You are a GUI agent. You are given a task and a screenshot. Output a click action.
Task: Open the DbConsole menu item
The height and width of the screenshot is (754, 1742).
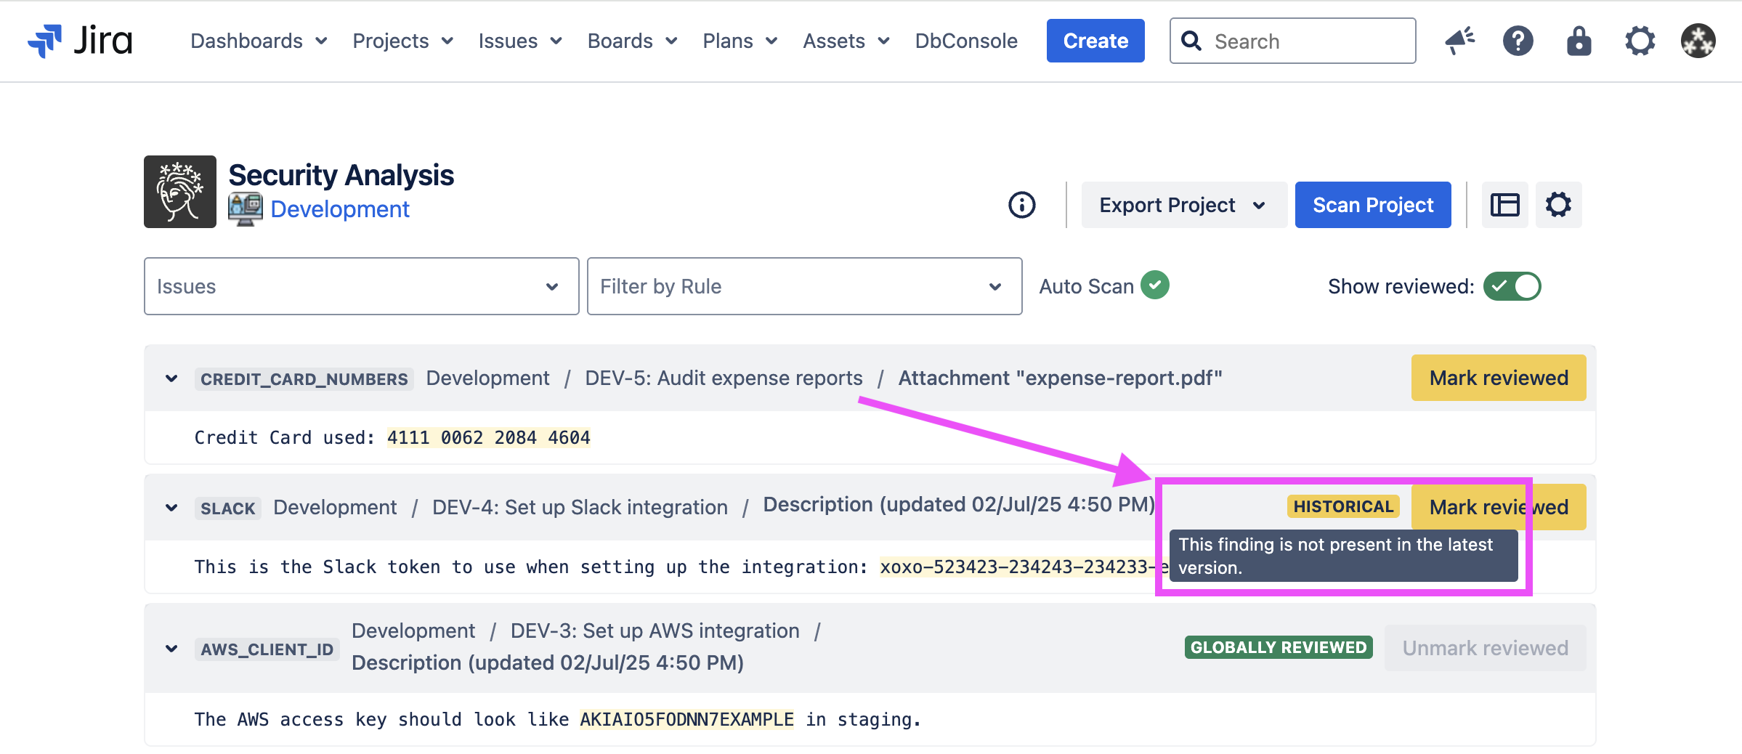coord(965,41)
